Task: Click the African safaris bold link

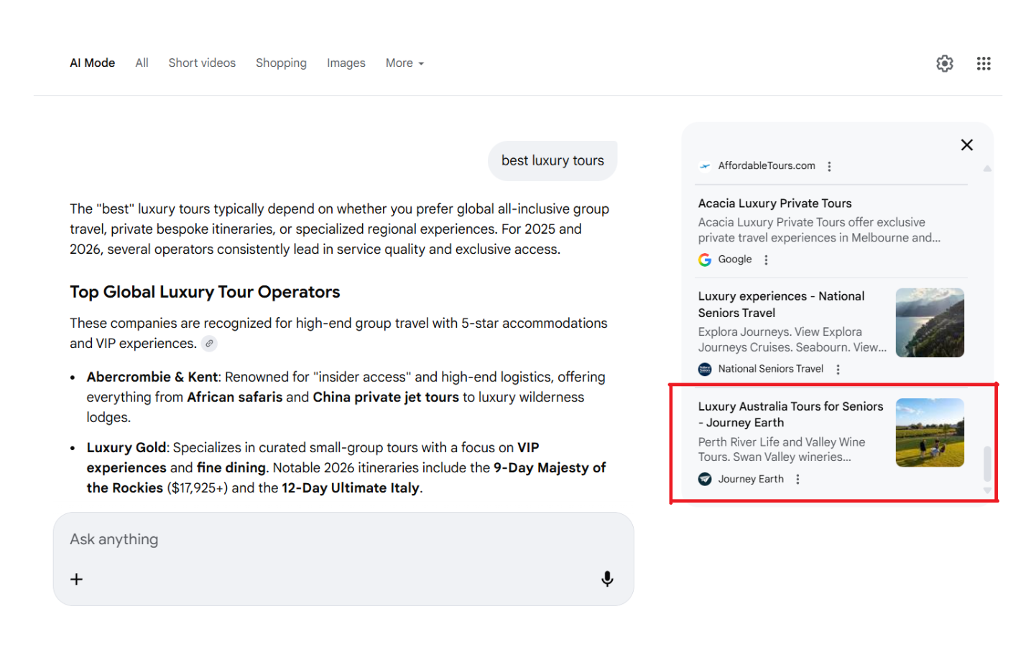Action: pos(235,397)
